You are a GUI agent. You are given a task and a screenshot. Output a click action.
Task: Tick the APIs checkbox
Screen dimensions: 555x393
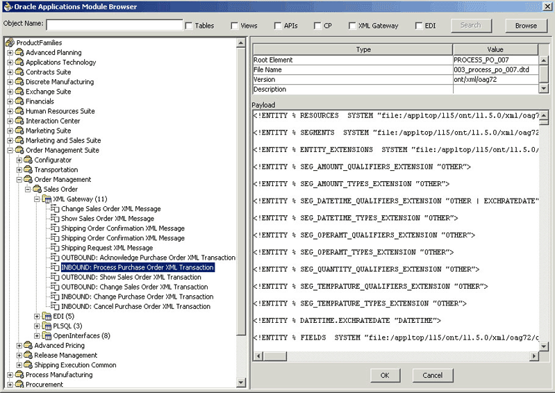tap(278, 26)
